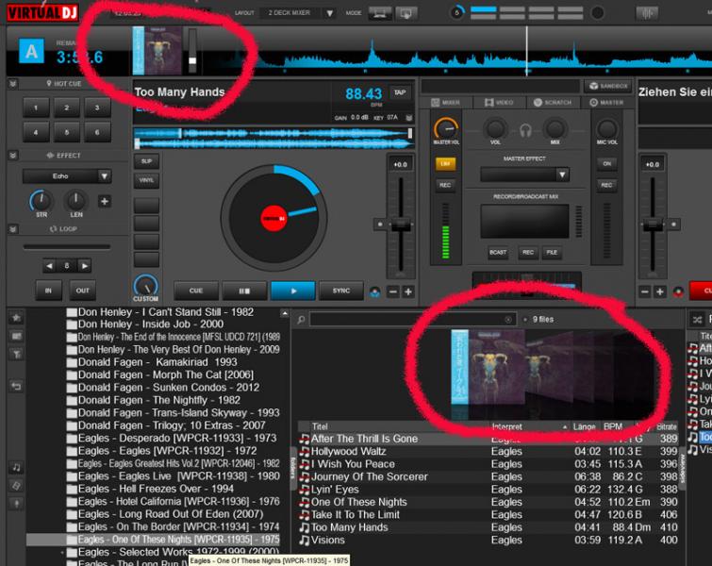Image resolution: width=712 pixels, height=566 pixels.
Task: Double loop length with right arrow
Action: [x=85, y=266]
